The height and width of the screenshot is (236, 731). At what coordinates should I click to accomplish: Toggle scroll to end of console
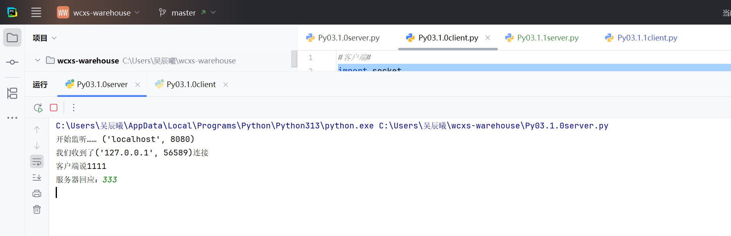[37, 178]
